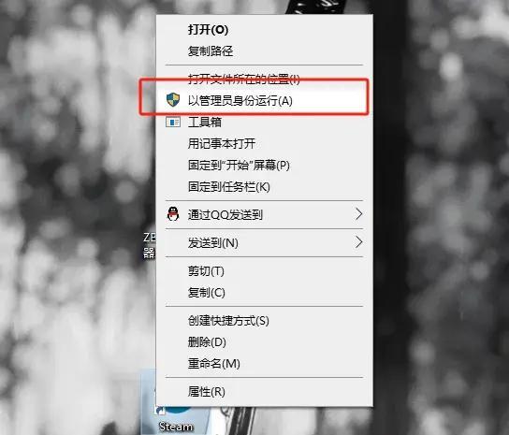This screenshot has height=435, width=509.
Task: Click the QQ penguin icon
Action: [x=173, y=214]
